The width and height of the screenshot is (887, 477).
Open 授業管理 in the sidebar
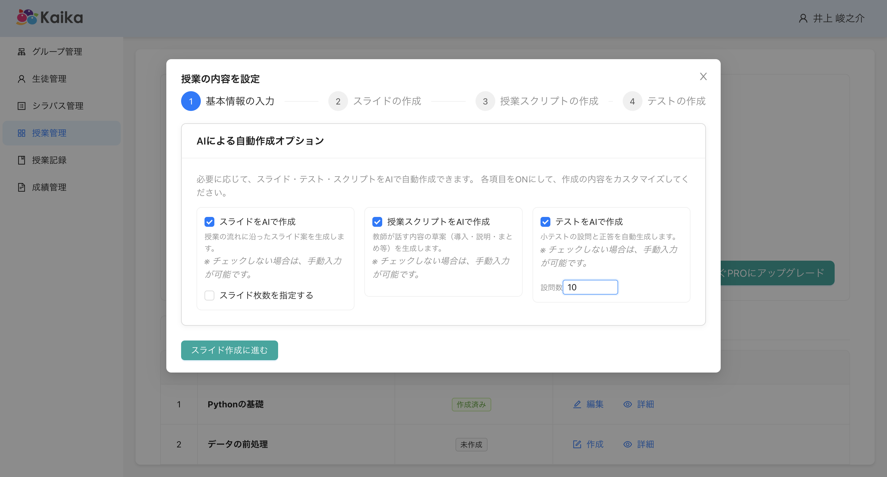[49, 133]
